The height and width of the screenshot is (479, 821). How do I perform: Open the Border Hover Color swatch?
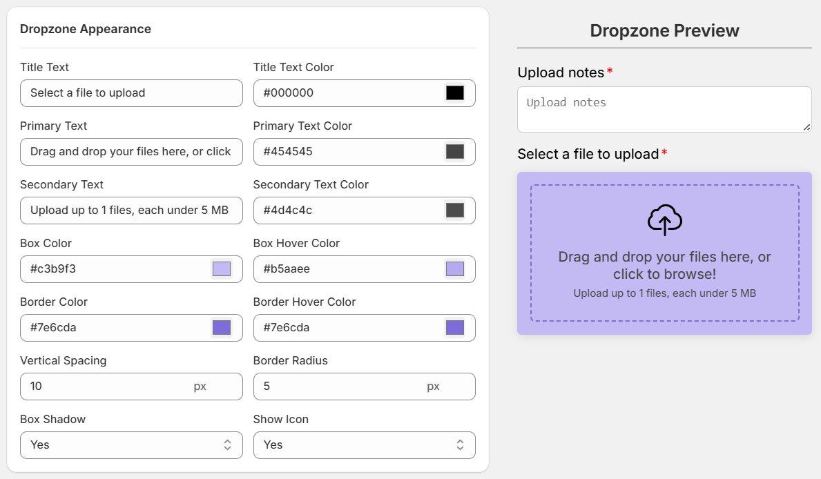tap(454, 328)
